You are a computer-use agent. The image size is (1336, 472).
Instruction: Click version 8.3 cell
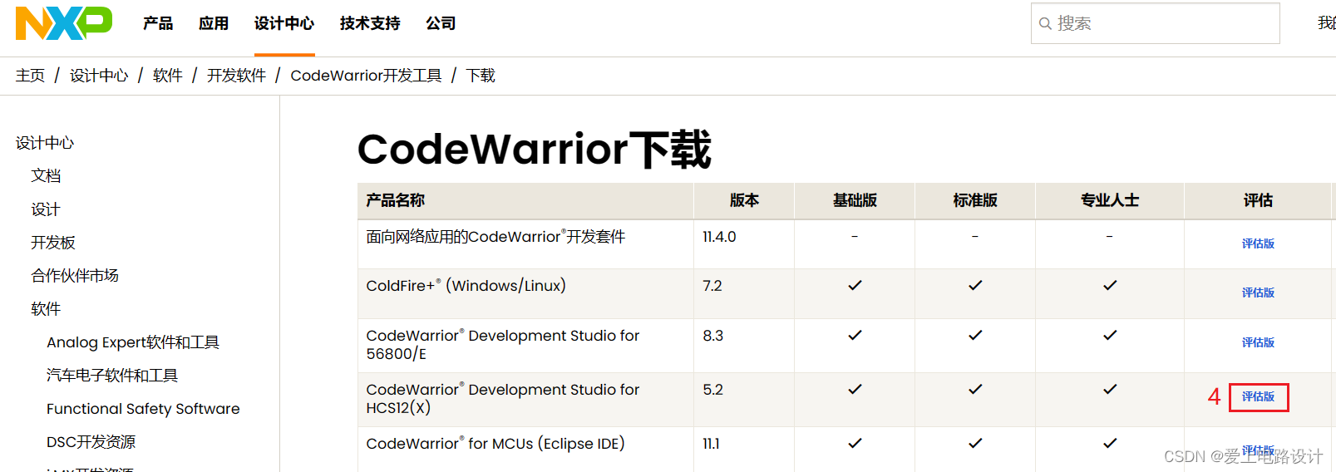click(x=713, y=336)
